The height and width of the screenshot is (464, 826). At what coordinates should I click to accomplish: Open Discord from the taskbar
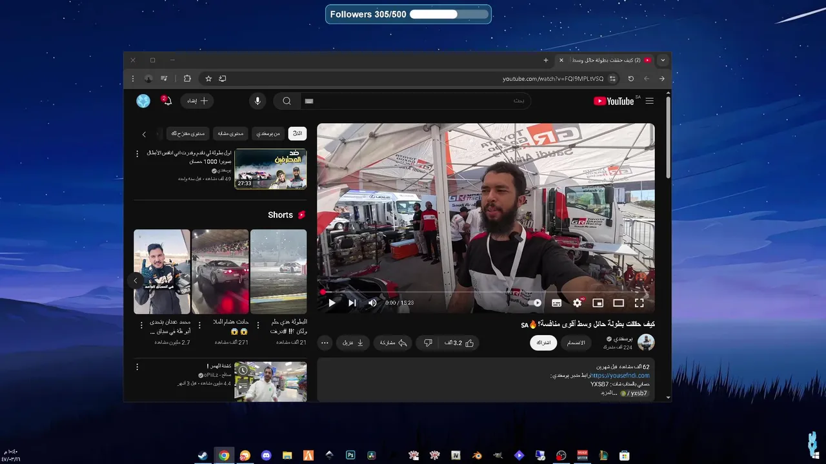tap(267, 456)
